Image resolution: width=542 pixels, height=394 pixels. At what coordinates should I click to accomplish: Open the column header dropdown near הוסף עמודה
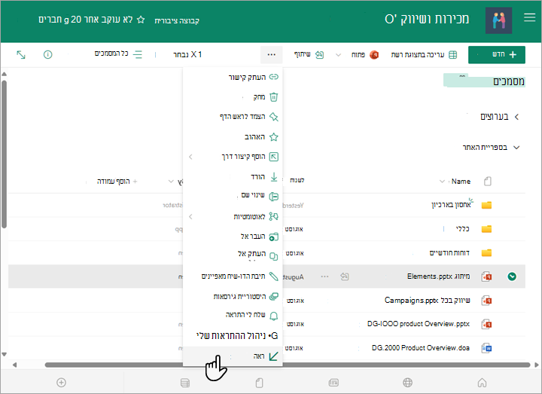170,182
